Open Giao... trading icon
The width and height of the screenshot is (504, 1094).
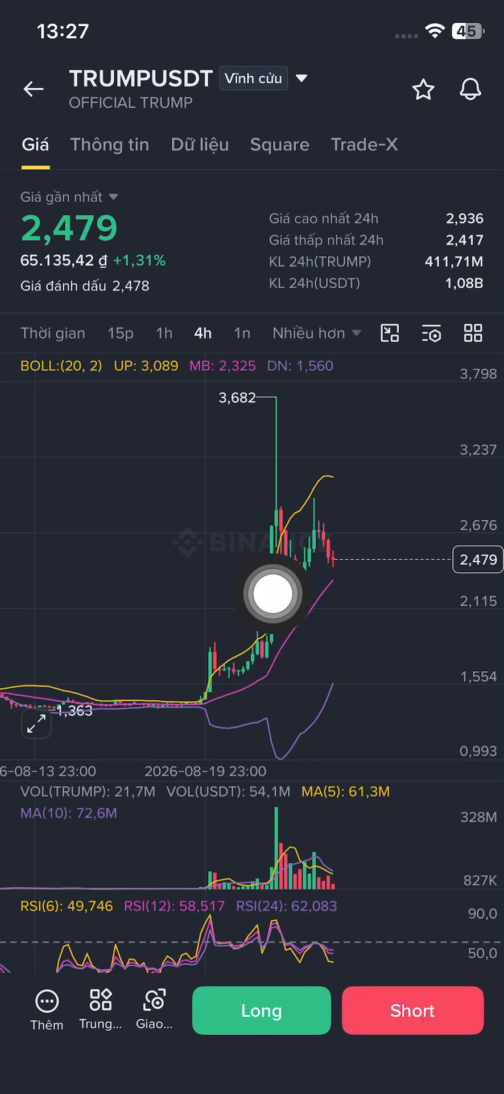pos(154,1010)
